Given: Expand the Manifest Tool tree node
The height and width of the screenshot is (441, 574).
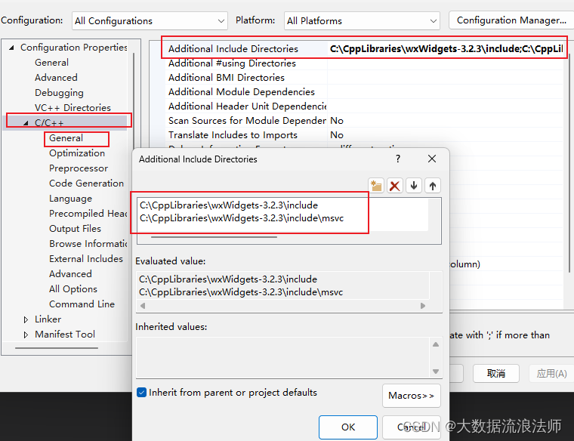Looking at the screenshot, I should [x=26, y=335].
